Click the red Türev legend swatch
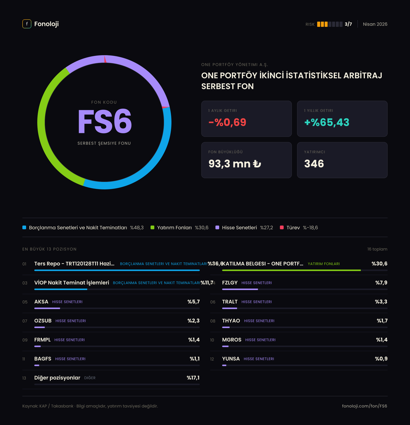The image size is (410, 425). (x=282, y=227)
